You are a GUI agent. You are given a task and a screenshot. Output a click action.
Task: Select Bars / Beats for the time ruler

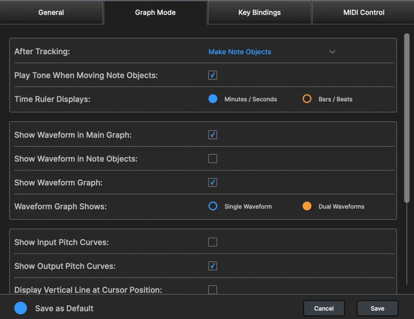click(x=307, y=98)
